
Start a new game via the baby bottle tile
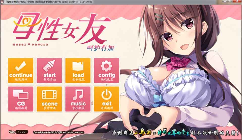tap(49, 71)
